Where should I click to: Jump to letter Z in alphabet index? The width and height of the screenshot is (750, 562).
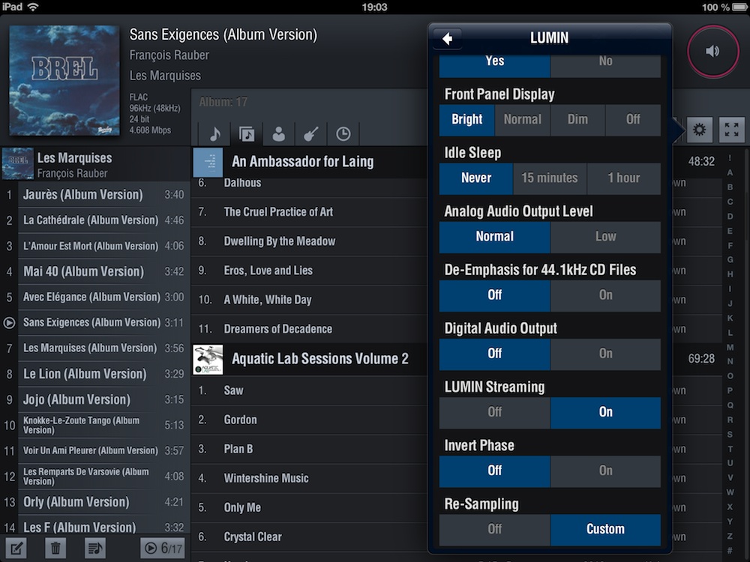[730, 537]
